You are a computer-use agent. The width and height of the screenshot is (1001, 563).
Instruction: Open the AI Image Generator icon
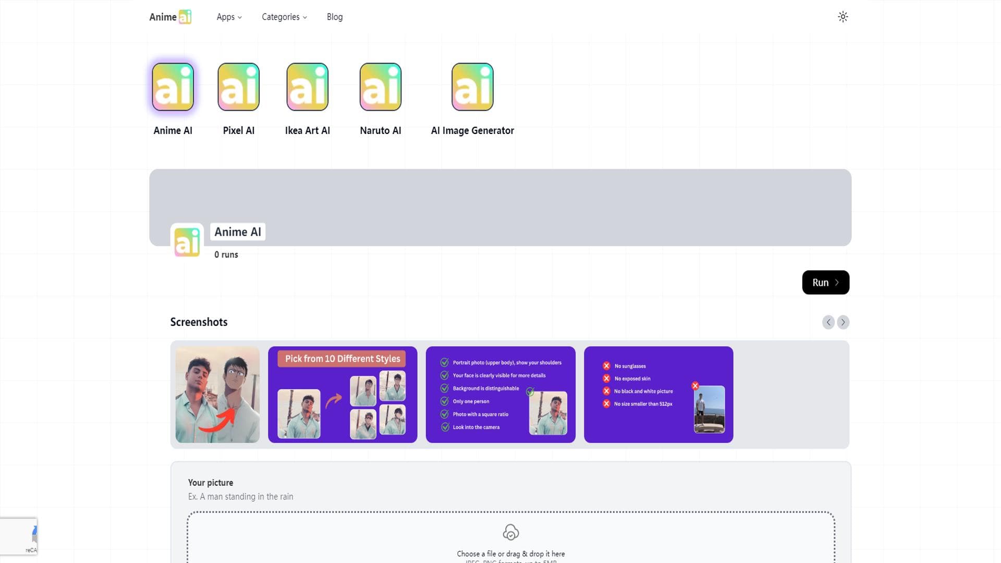[472, 87]
